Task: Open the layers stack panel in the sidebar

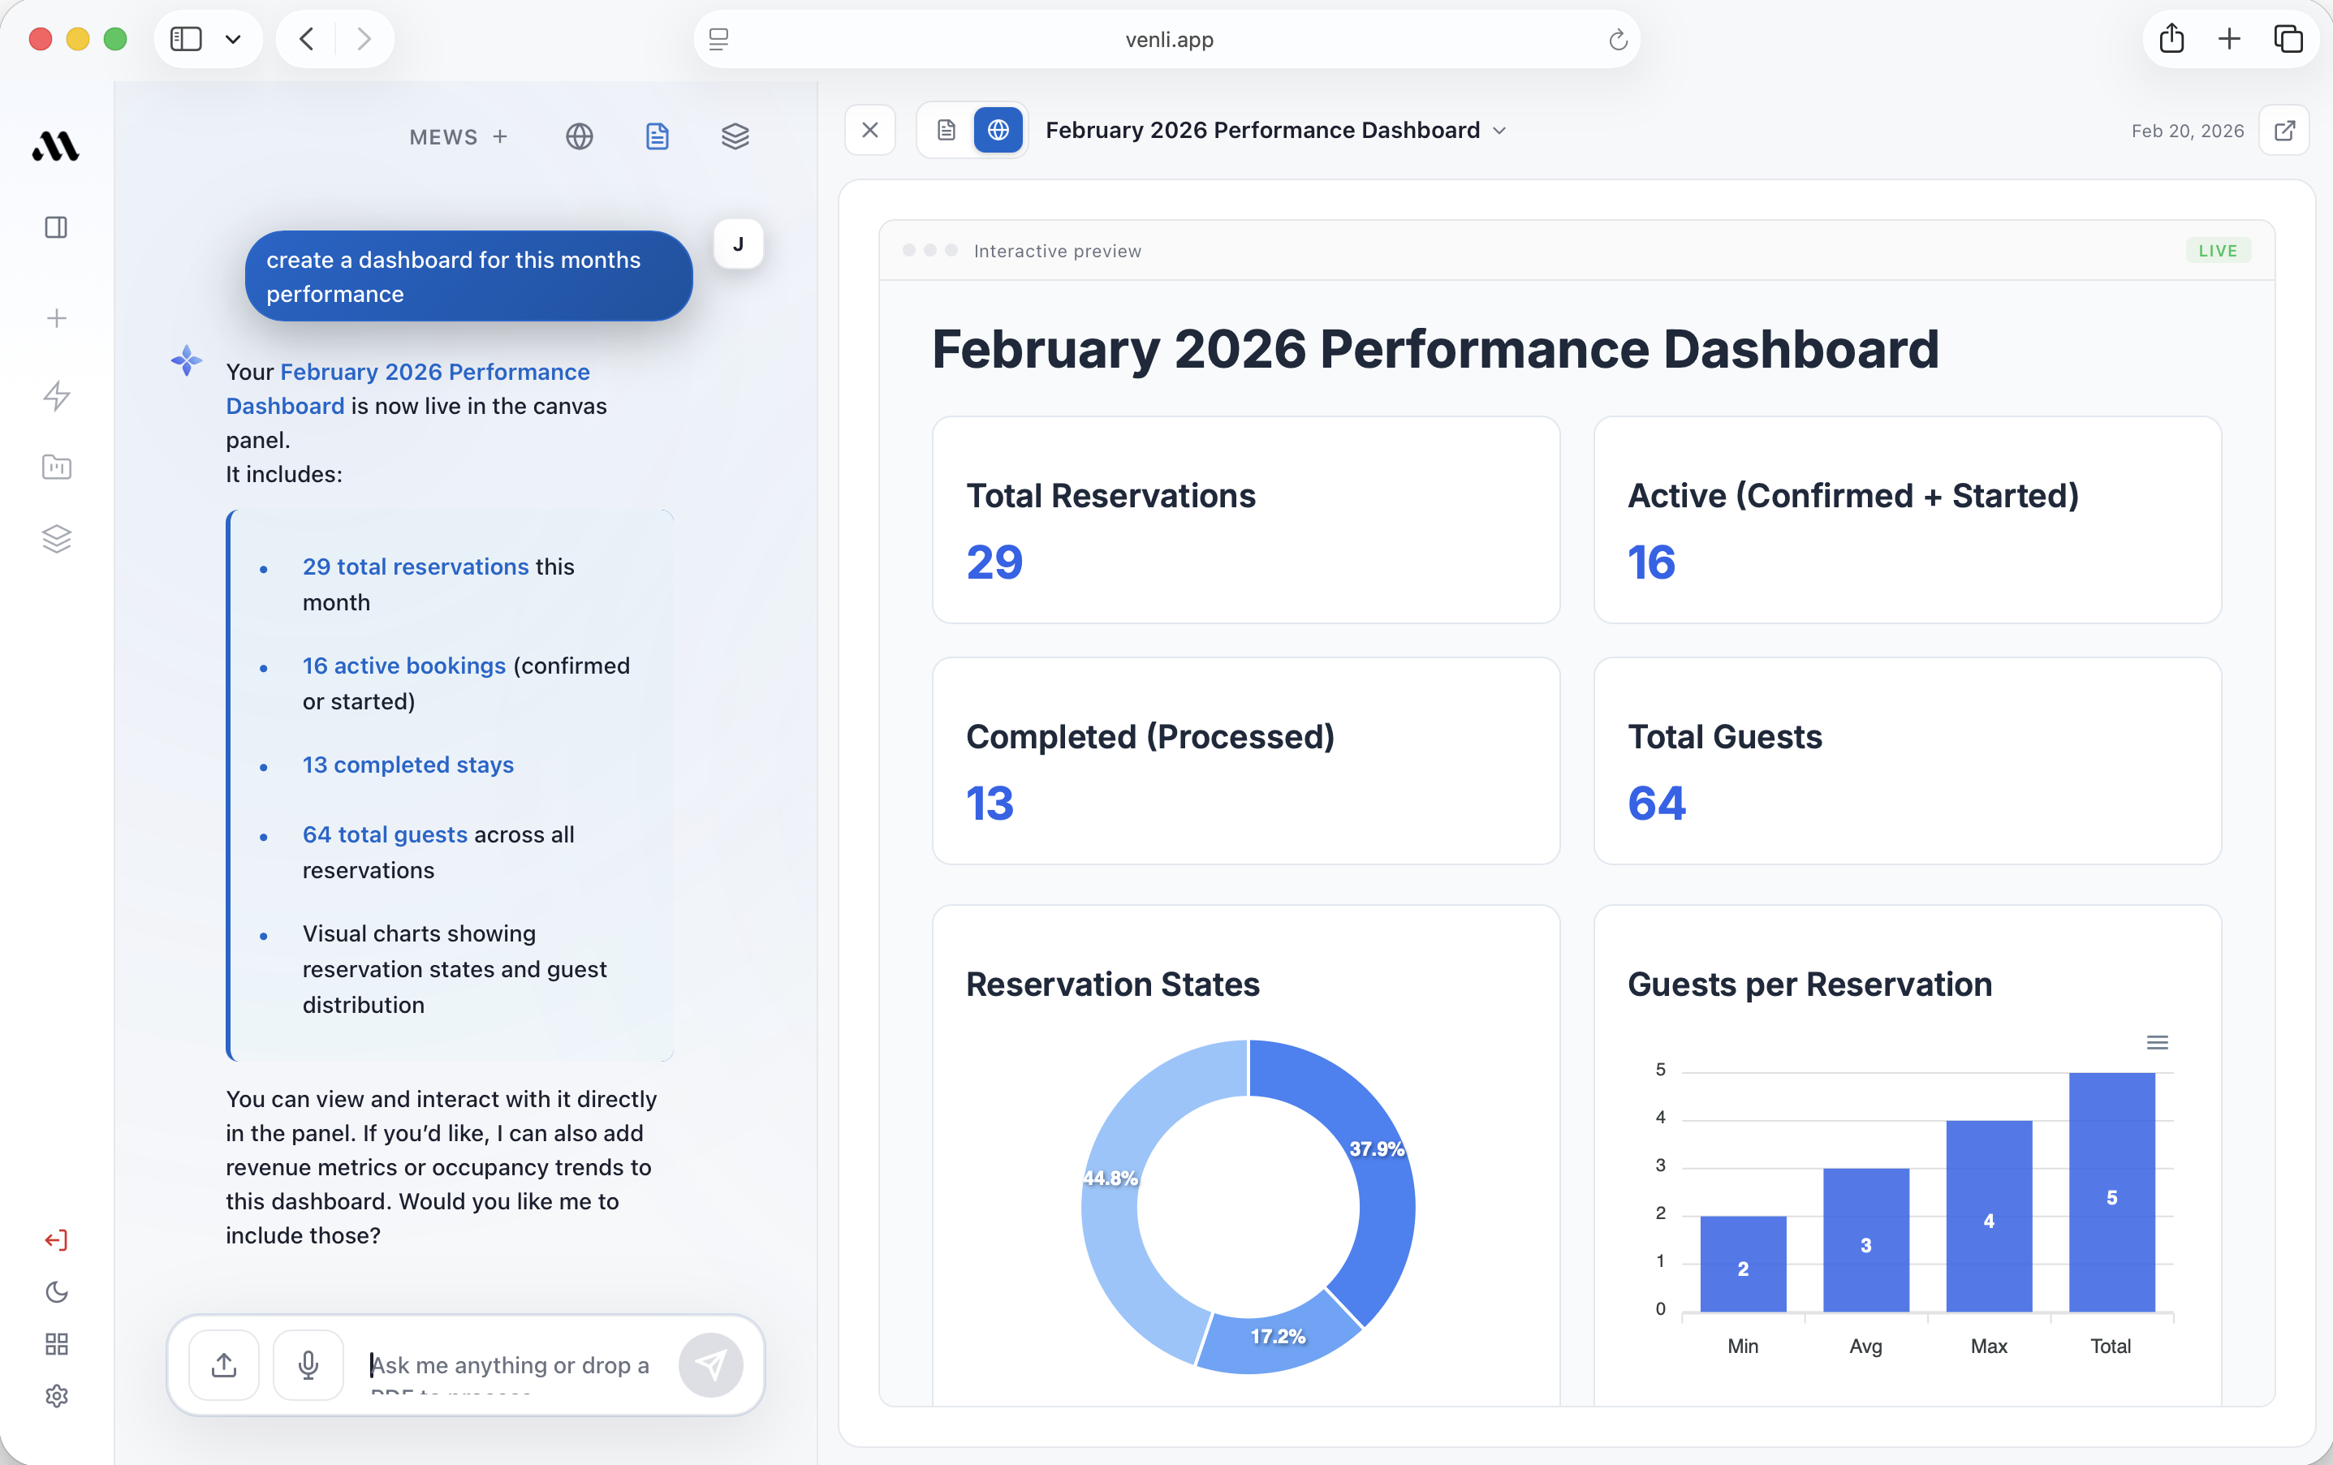Action: [x=56, y=539]
